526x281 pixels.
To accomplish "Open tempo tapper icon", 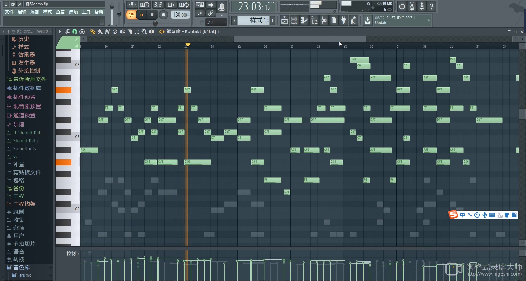I will [x=354, y=21].
